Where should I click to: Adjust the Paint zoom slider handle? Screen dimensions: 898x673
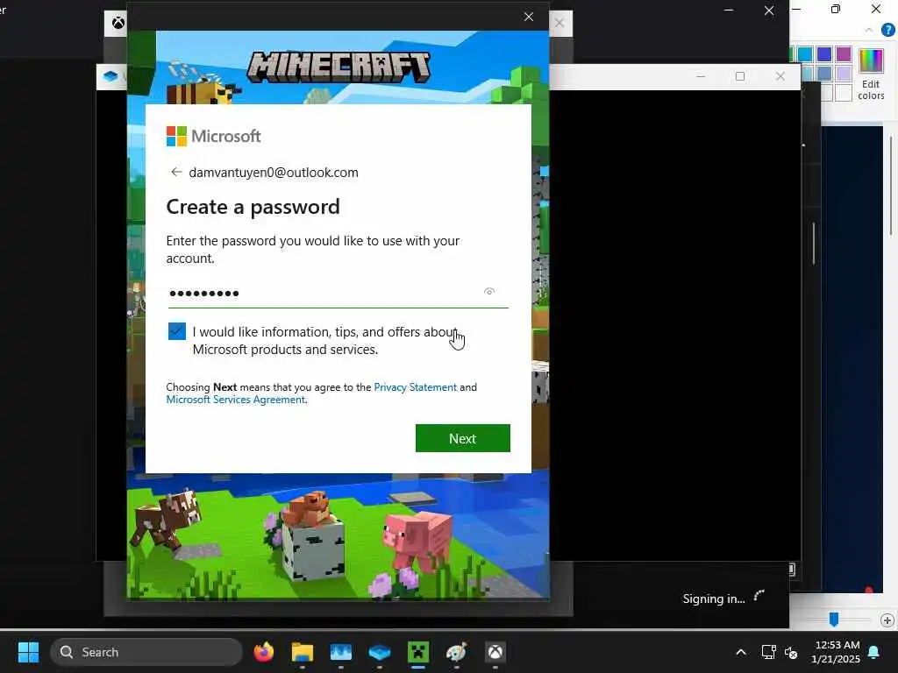click(834, 620)
